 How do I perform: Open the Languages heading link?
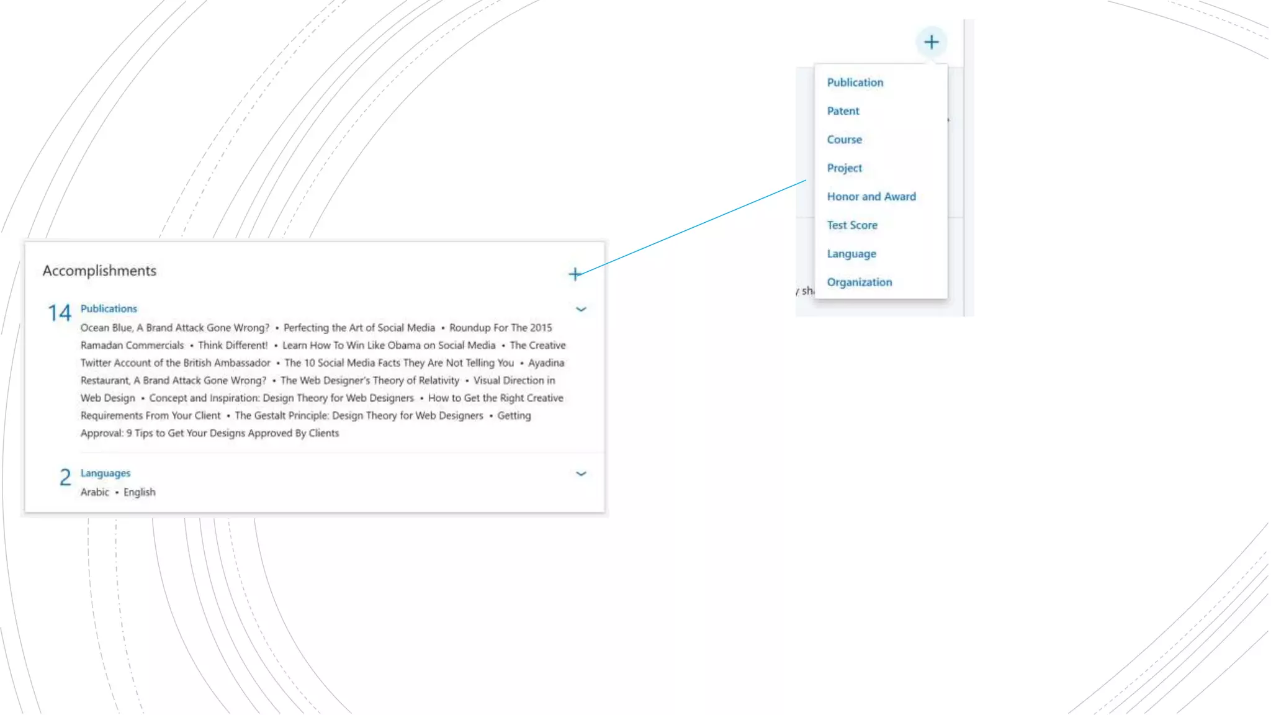pyautogui.click(x=106, y=473)
